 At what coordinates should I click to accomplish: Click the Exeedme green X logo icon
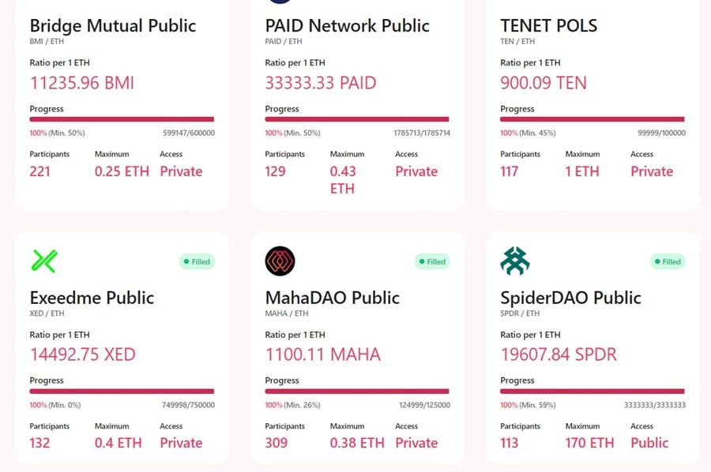point(43,260)
